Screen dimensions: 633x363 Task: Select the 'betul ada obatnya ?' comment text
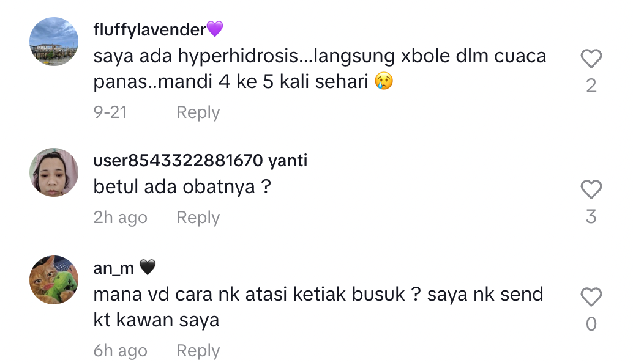pos(182,186)
